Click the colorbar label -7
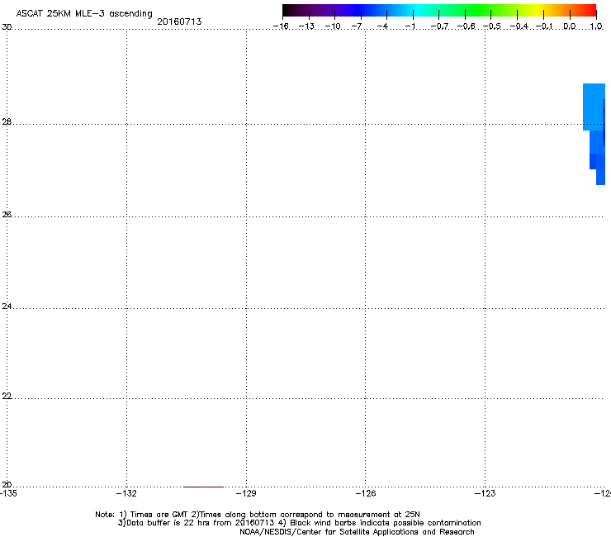 click(x=357, y=26)
